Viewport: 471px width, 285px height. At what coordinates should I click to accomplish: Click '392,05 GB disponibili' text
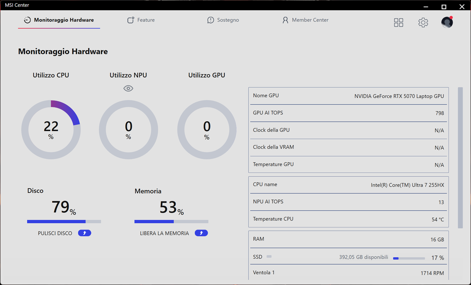[x=364, y=257]
